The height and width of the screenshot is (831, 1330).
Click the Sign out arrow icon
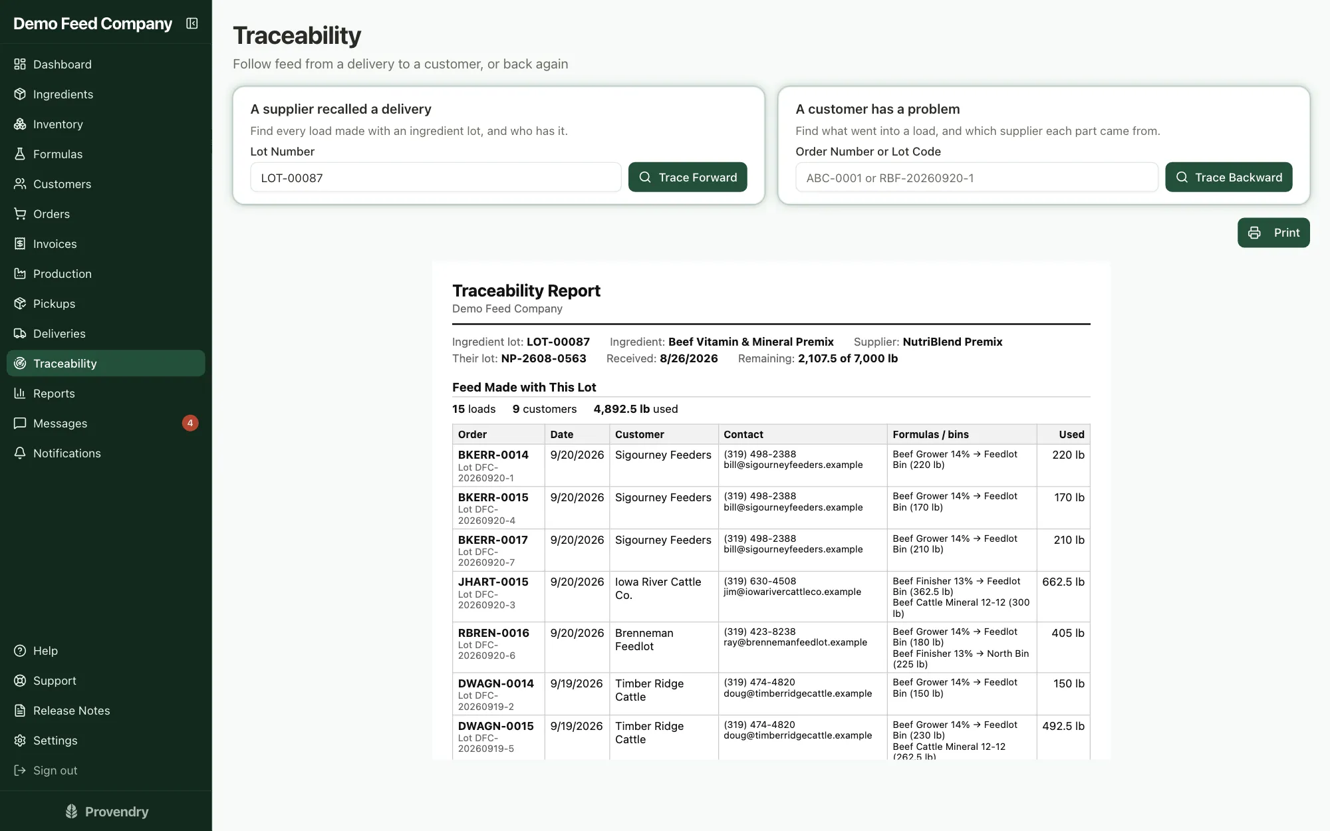click(x=20, y=771)
